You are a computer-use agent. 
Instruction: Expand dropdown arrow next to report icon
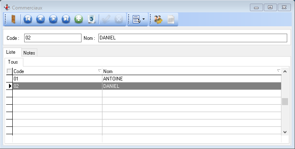(143, 19)
